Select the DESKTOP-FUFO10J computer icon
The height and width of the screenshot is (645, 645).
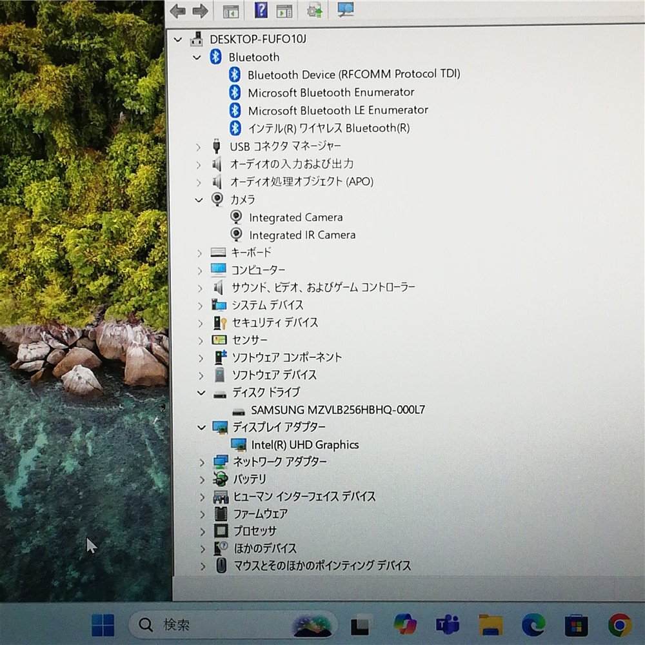click(197, 39)
